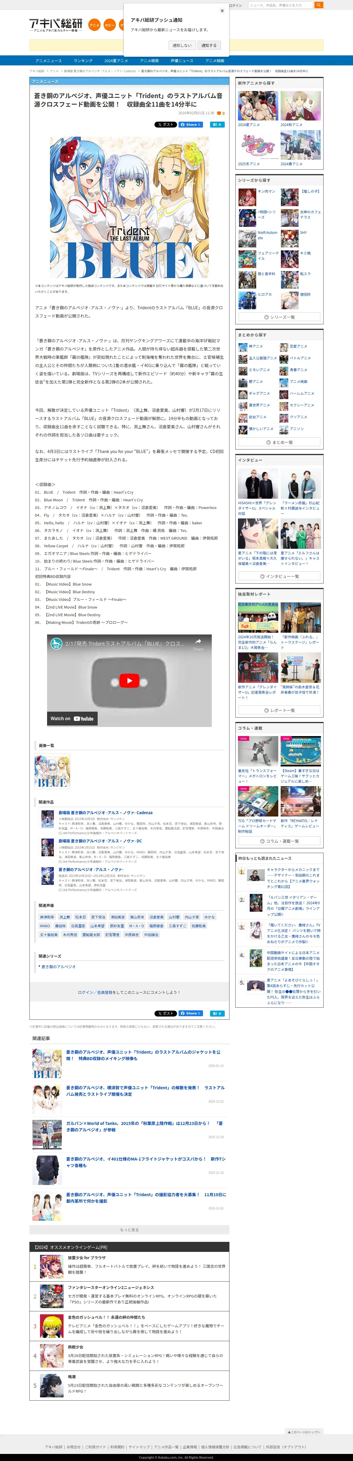
Task: Open 蒼き鋼のアルペジオ related series link
Action: [x=58, y=967]
